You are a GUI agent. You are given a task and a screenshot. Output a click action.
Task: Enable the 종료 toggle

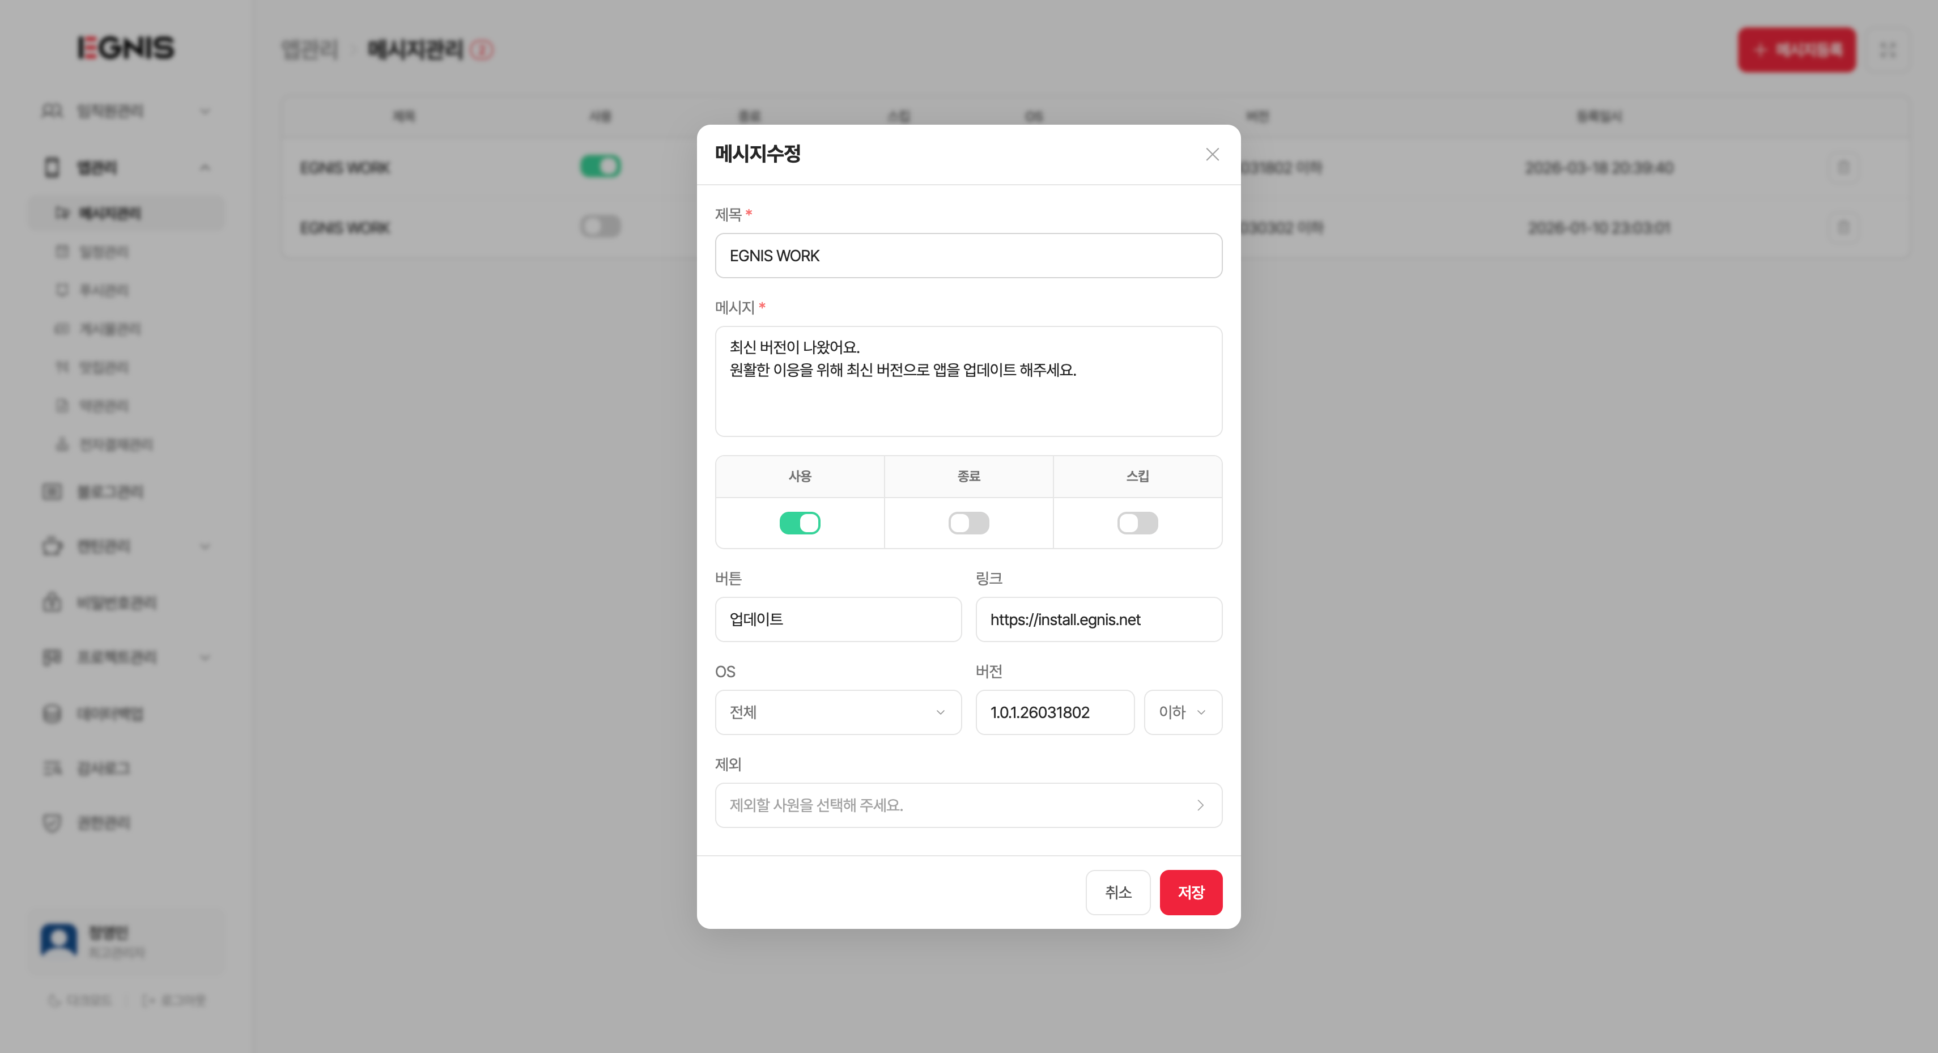[968, 523]
